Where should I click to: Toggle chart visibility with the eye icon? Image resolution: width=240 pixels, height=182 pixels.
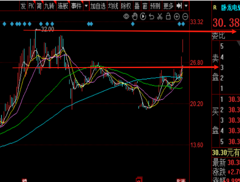coord(126,16)
